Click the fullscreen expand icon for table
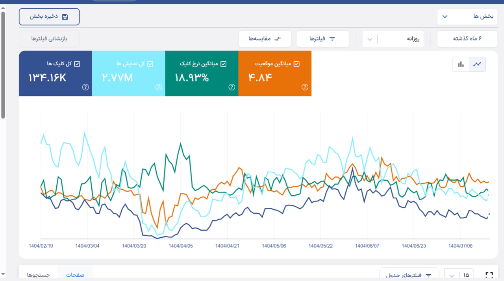The width and height of the screenshot is (504, 281). pos(489,275)
